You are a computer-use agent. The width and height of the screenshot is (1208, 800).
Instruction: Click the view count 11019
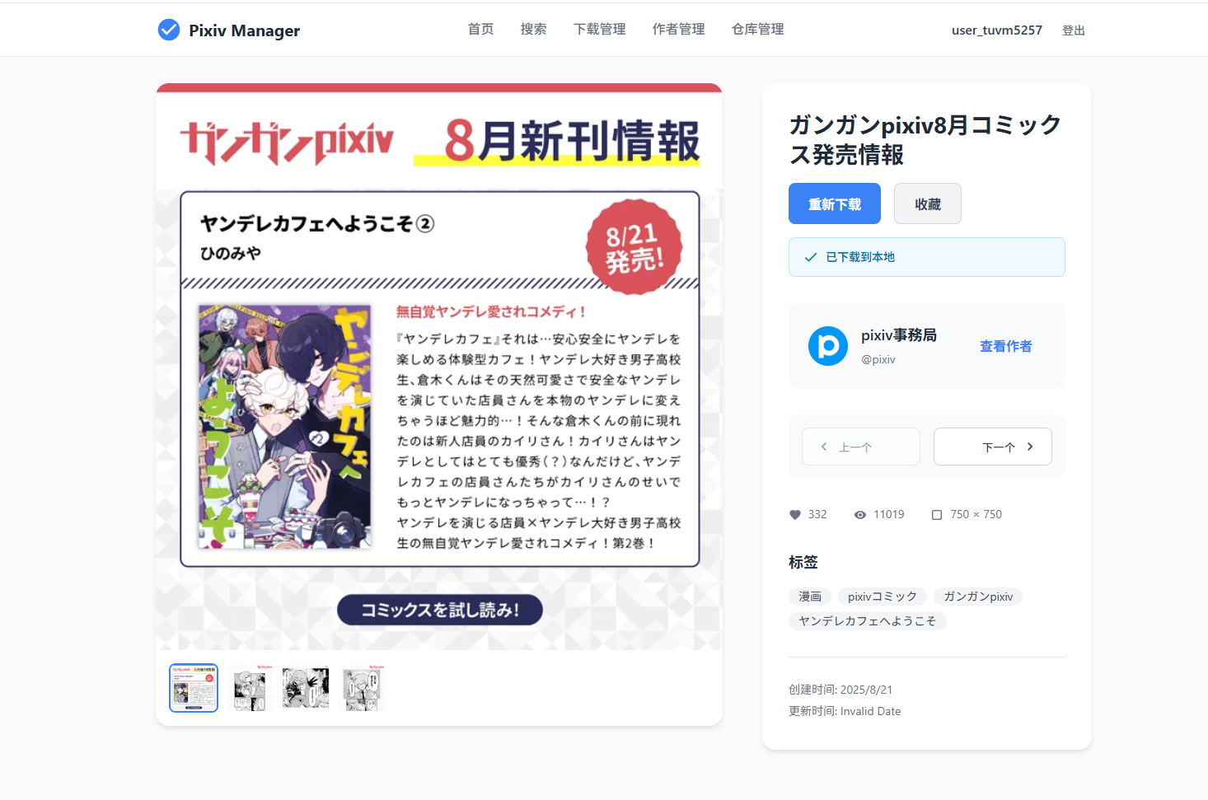click(889, 514)
